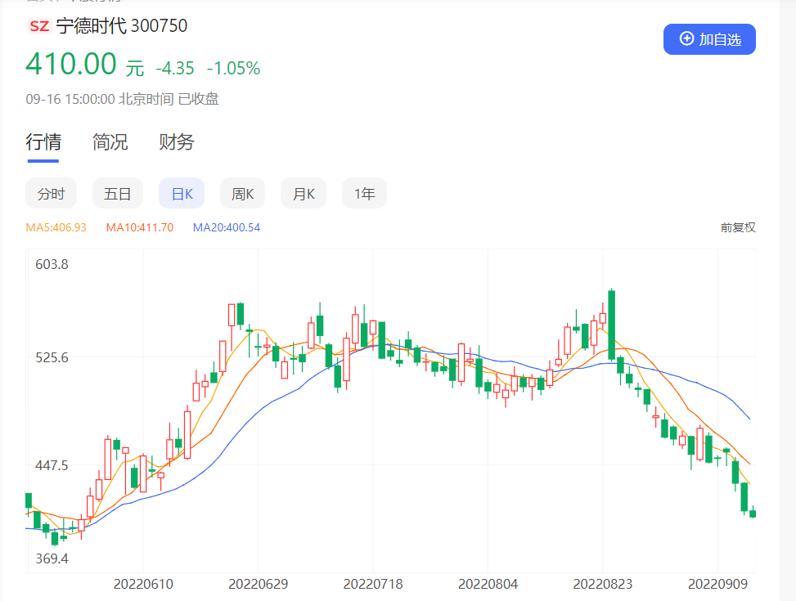This screenshot has width=796, height=601.
Task: Click the red SZ market badge
Action: 38,26
